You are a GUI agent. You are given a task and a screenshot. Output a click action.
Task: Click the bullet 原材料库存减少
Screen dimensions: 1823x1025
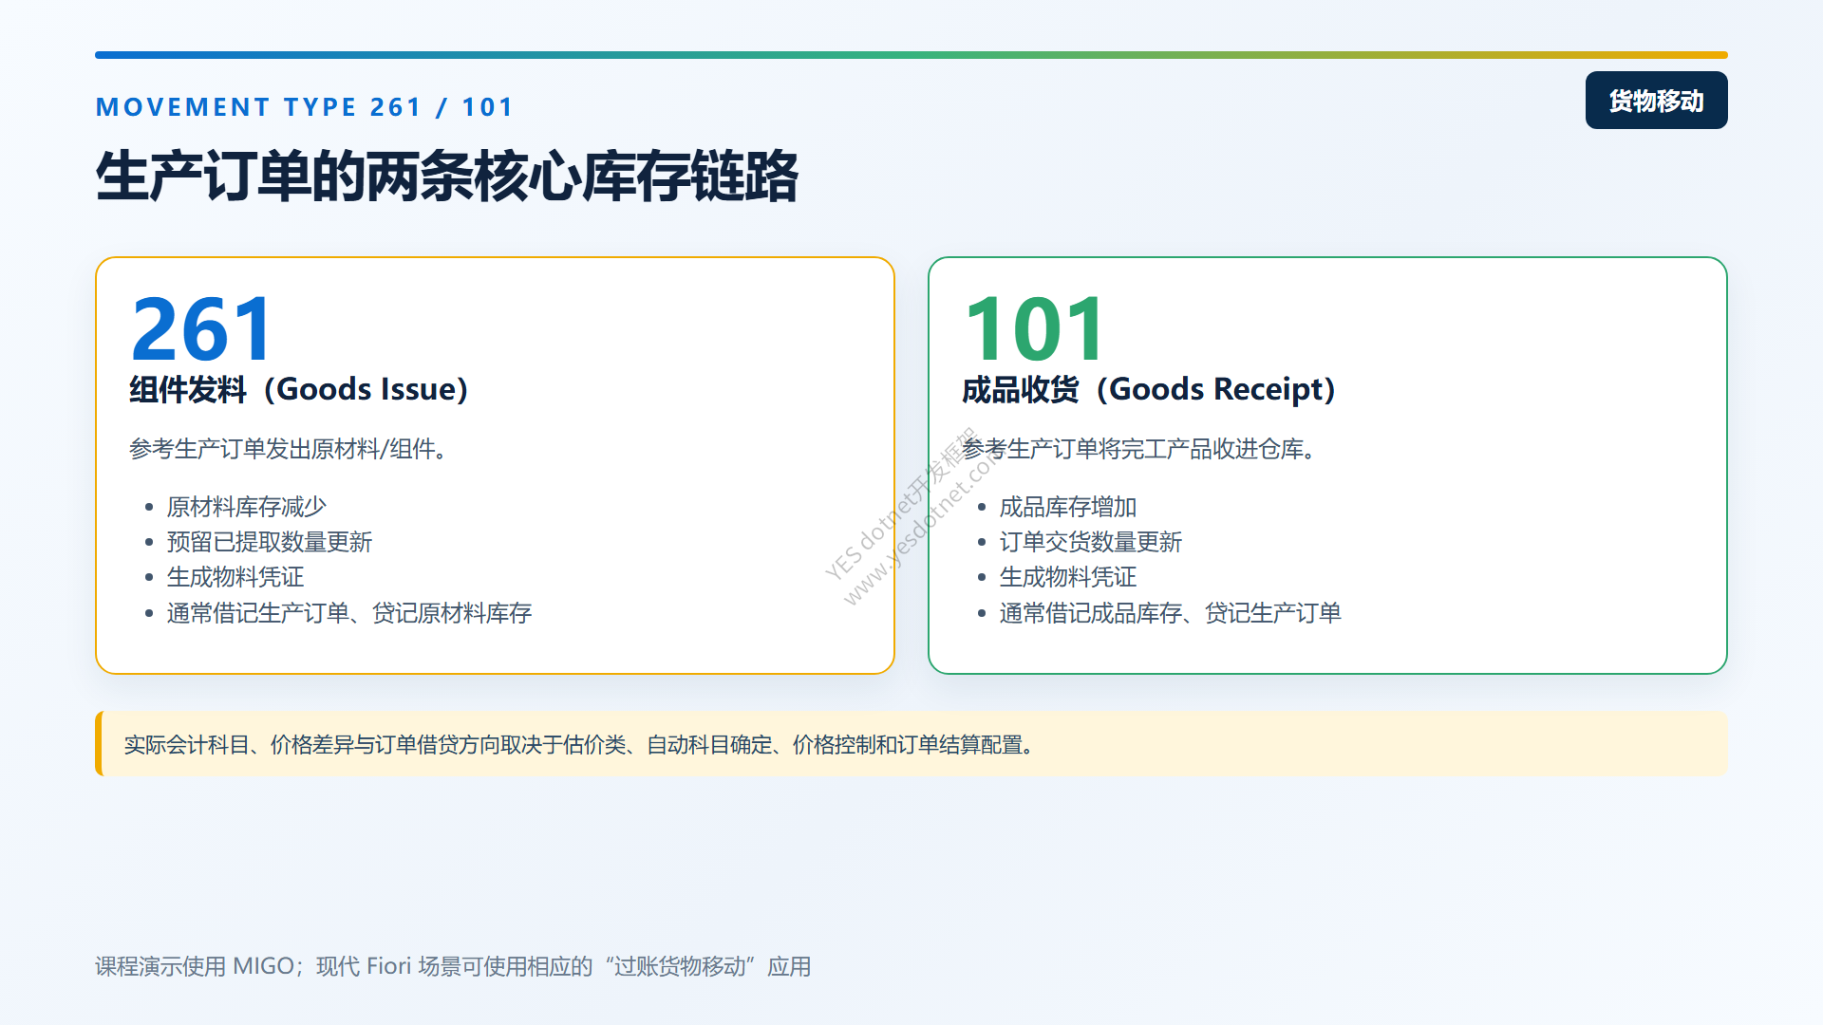(x=247, y=507)
